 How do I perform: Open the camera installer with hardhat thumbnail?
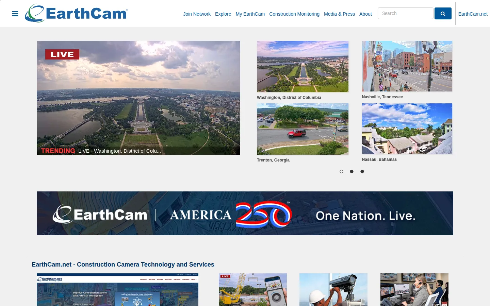coord(333,290)
